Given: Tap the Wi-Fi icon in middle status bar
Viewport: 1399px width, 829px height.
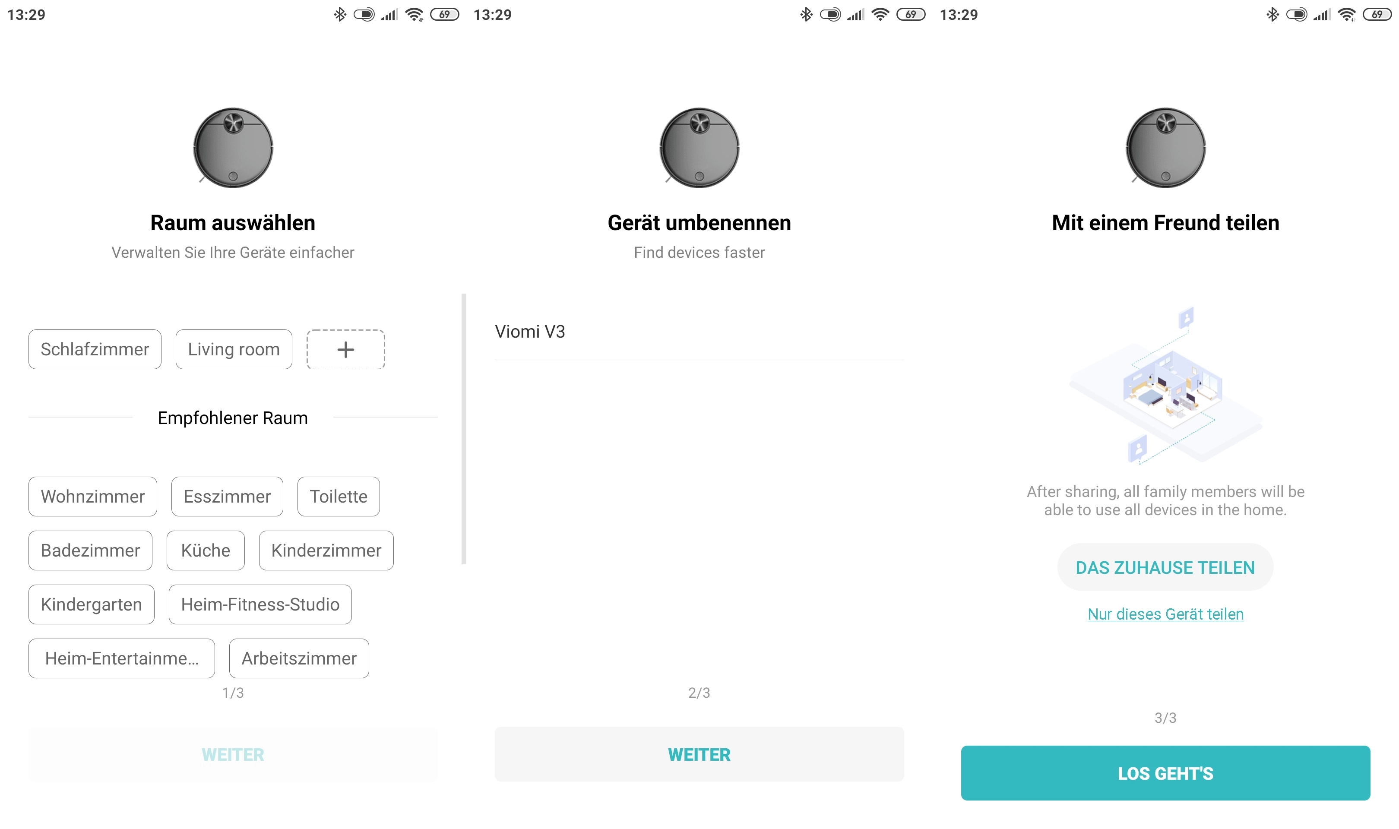Looking at the screenshot, I should point(881,15).
